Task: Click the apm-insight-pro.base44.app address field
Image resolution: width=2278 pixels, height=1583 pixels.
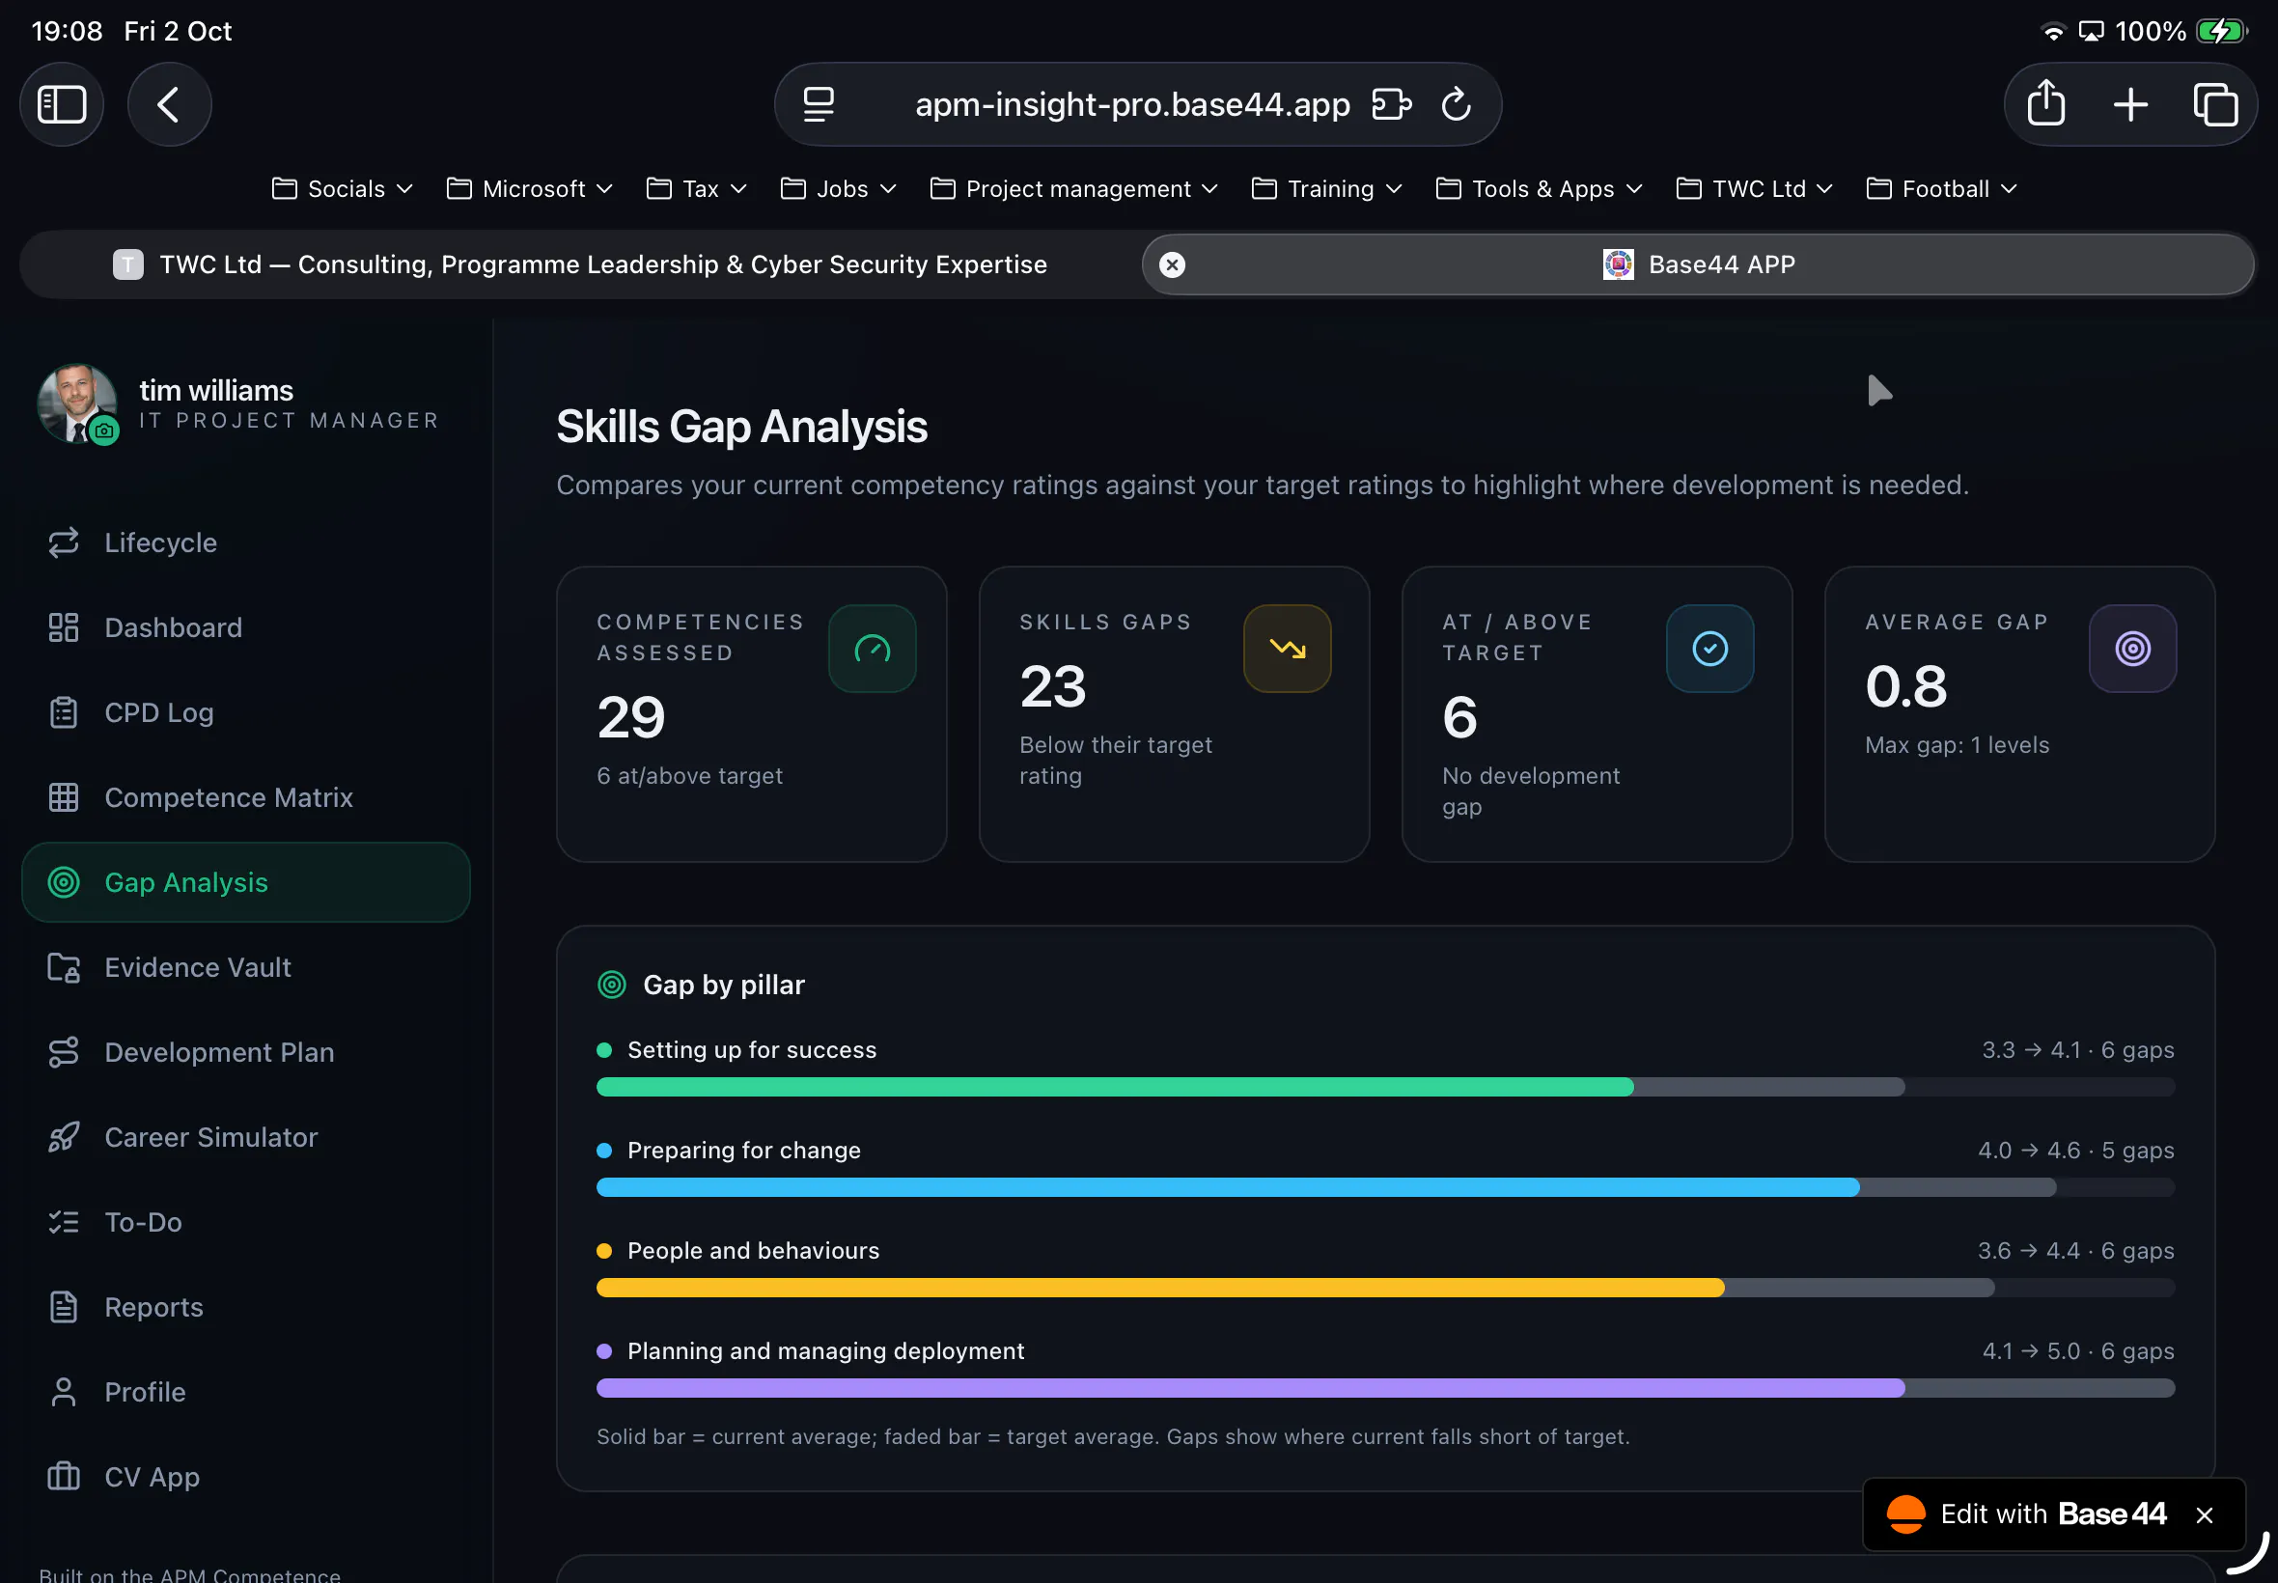Action: [1131, 104]
